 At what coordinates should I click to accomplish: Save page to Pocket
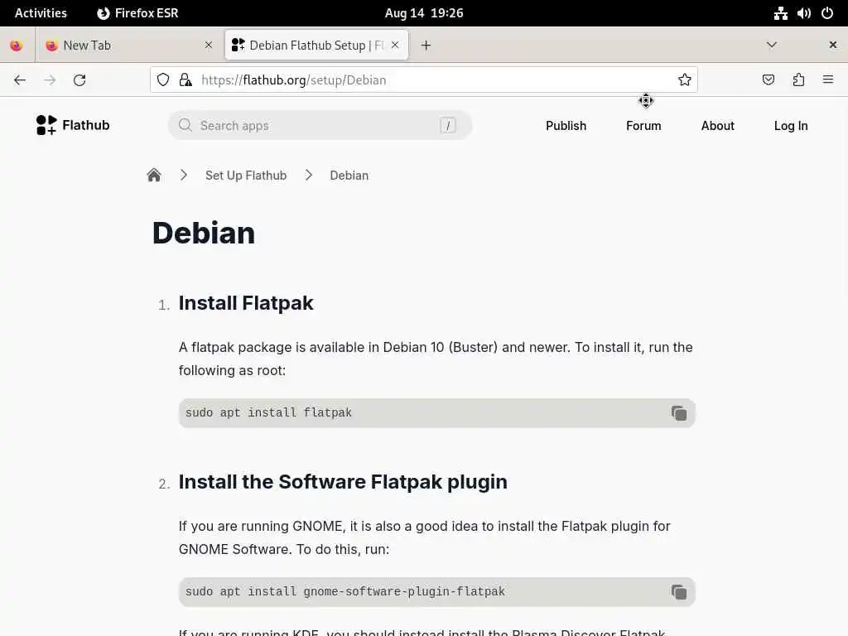click(x=768, y=80)
